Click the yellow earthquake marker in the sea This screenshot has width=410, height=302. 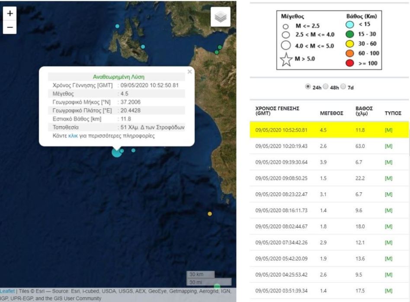[x=210, y=214]
